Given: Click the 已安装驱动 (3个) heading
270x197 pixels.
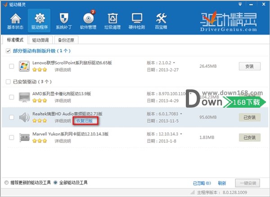Looking at the screenshot, I should click(32, 82).
